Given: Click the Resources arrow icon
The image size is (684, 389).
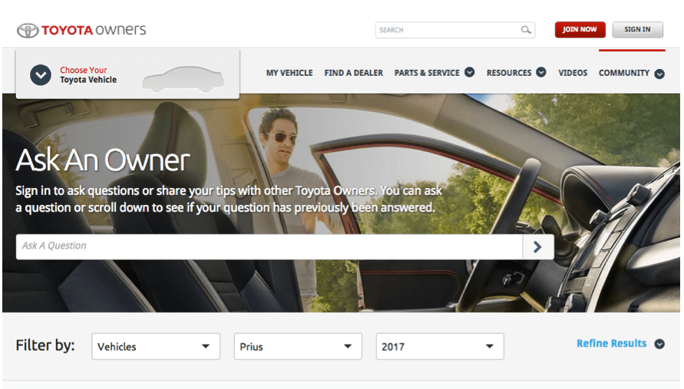Looking at the screenshot, I should (x=541, y=73).
